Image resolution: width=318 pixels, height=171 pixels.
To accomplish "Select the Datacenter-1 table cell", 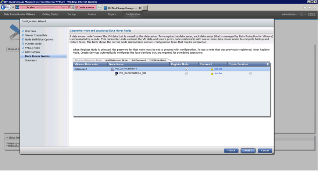I will point(90,69).
